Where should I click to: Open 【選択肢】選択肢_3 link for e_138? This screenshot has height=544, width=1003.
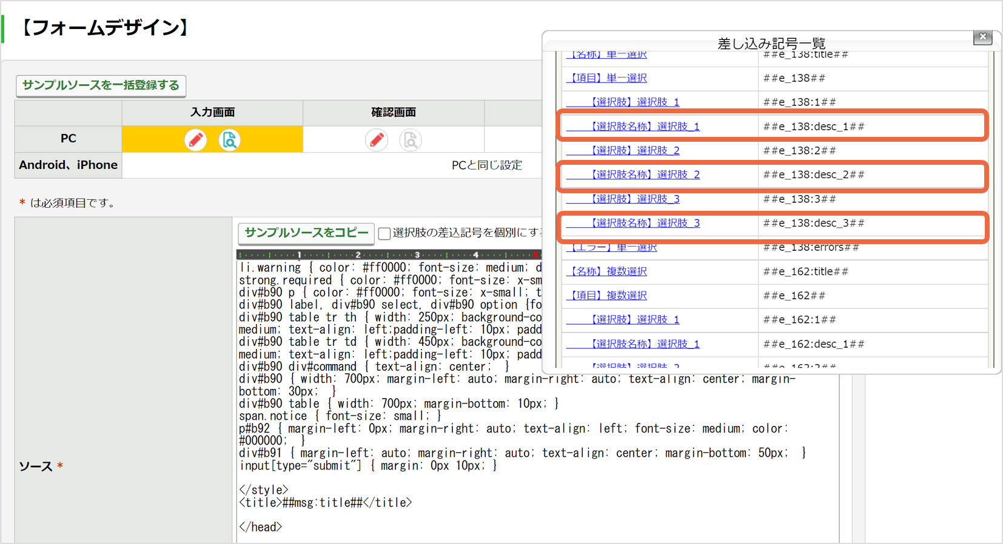(623, 199)
